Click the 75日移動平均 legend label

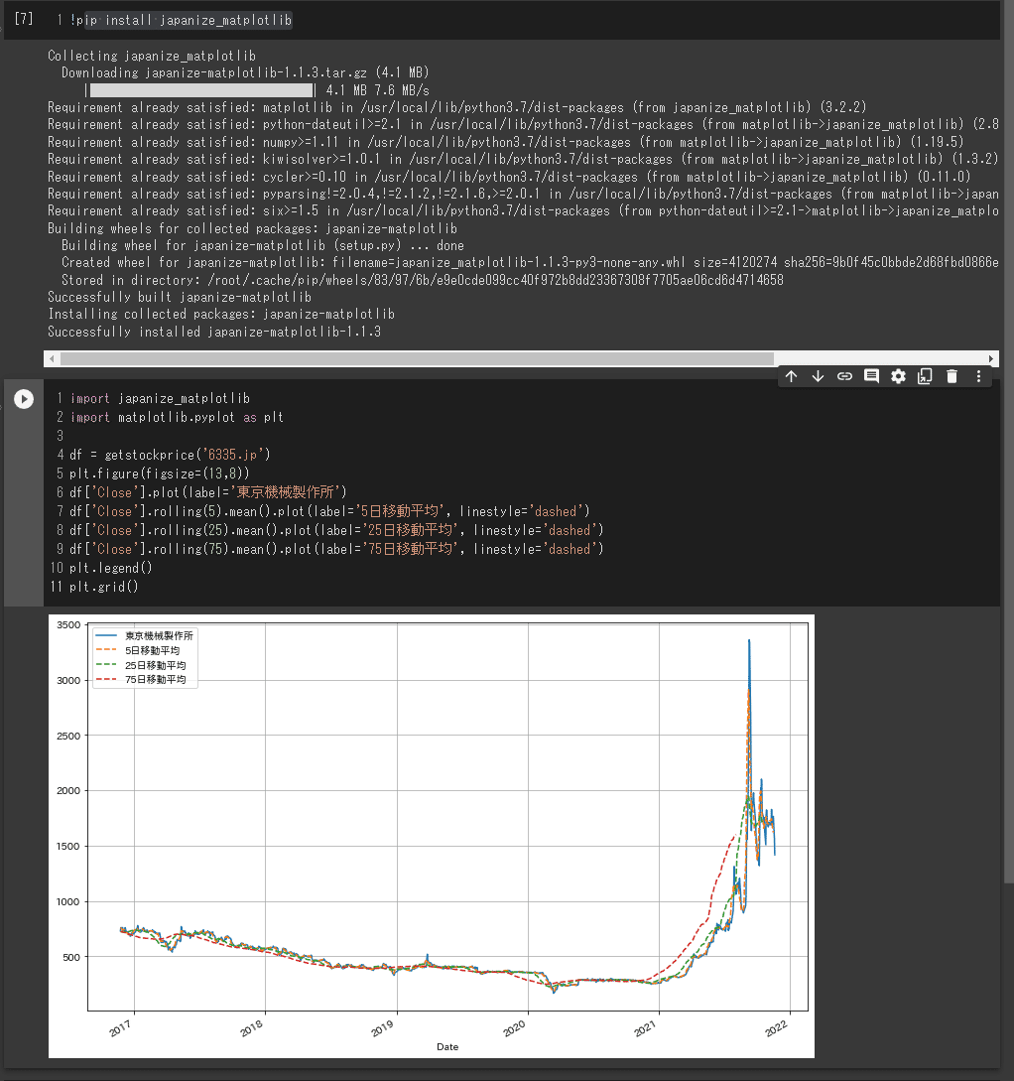click(x=154, y=680)
